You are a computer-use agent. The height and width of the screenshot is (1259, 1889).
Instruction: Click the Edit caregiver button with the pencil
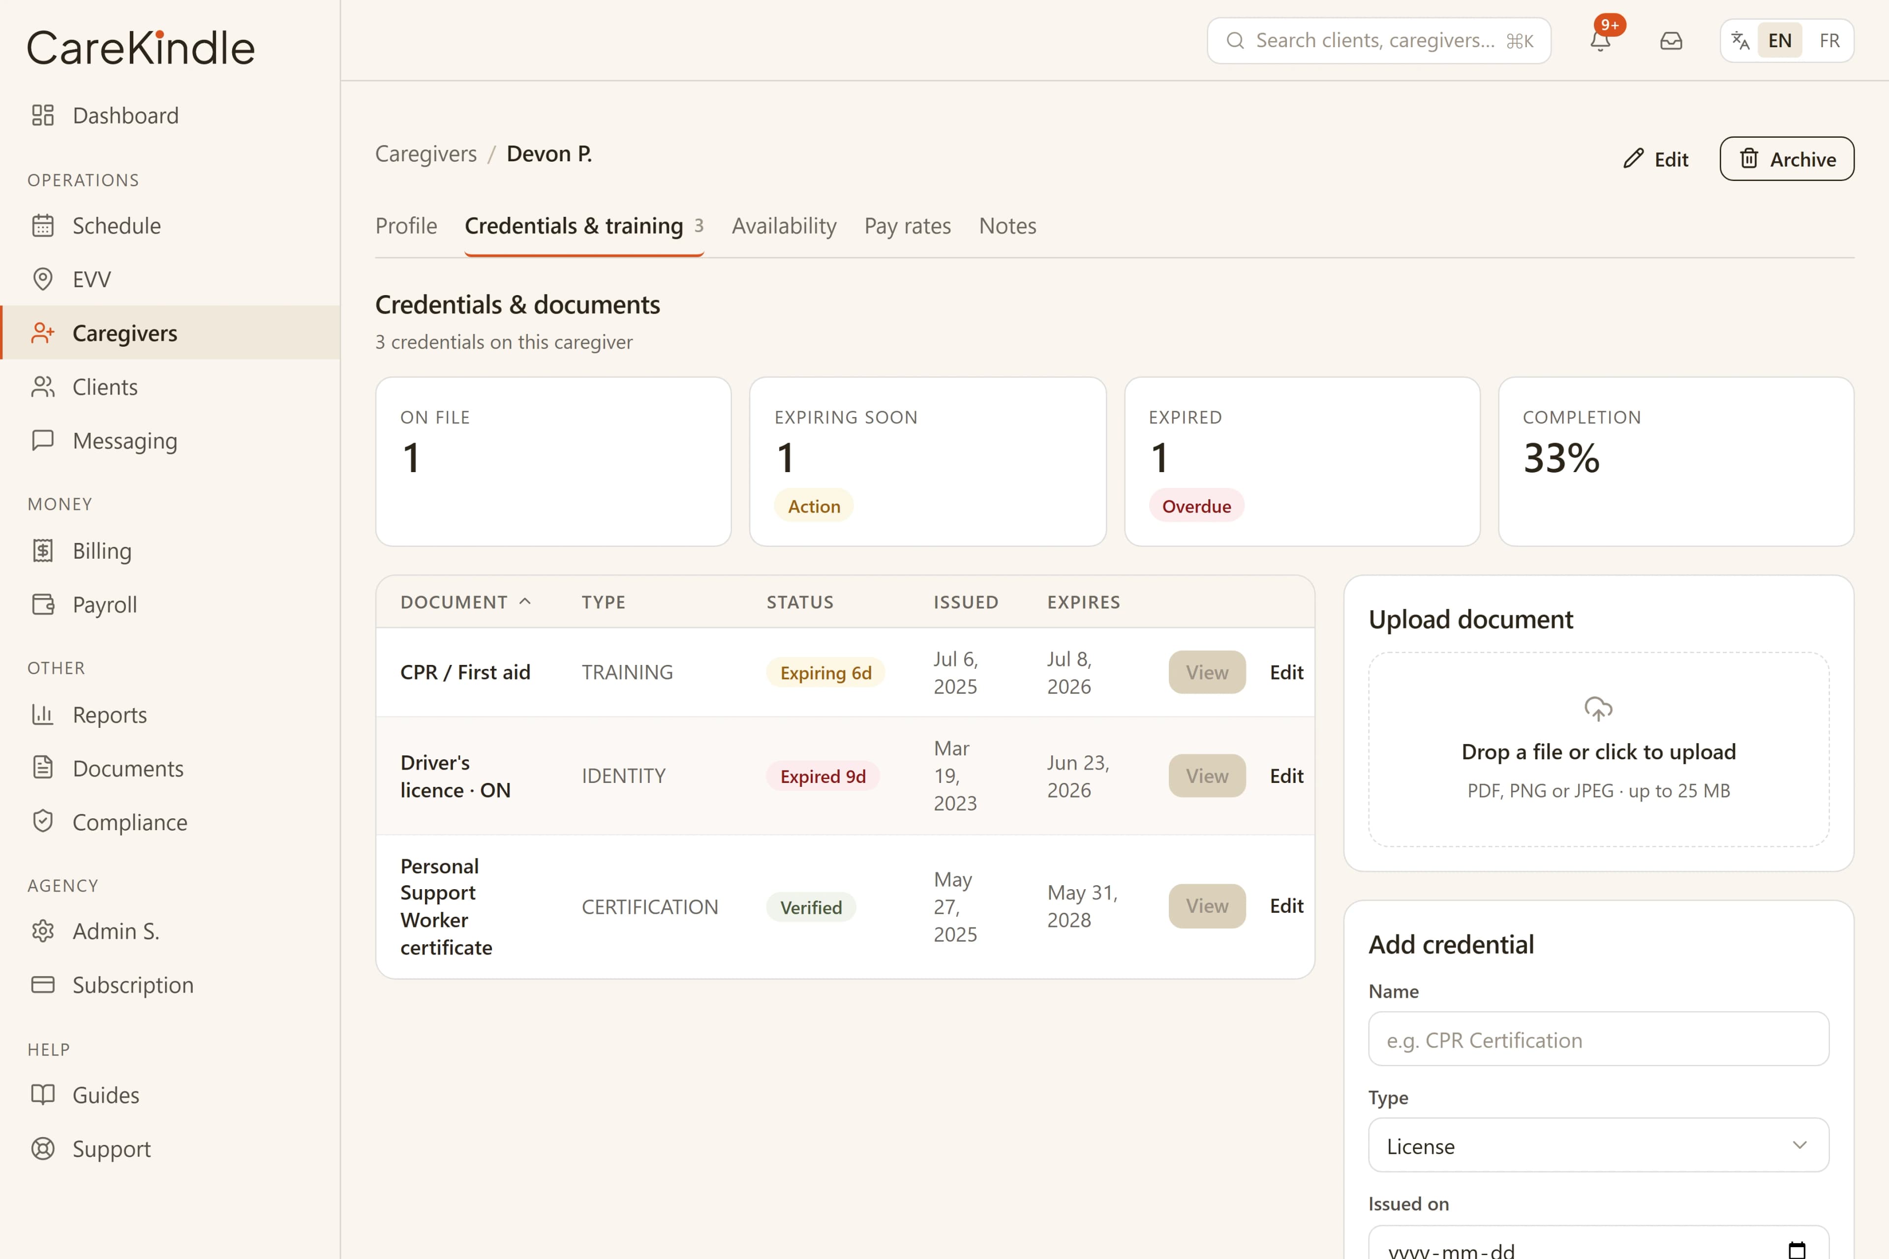1655,159
